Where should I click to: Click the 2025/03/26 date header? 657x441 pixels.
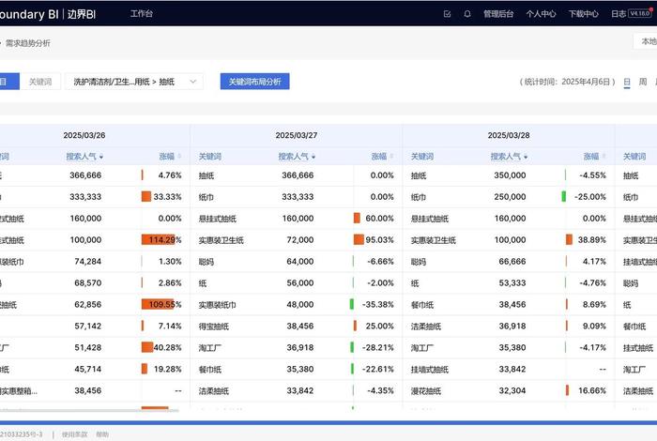point(84,135)
